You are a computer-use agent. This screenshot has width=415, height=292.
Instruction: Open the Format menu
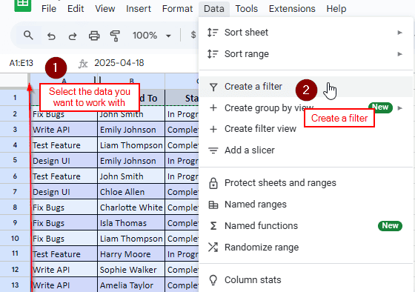(177, 8)
